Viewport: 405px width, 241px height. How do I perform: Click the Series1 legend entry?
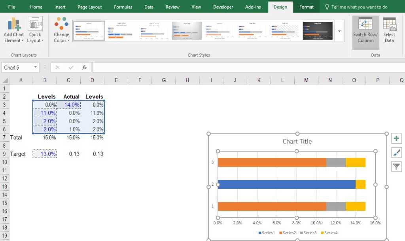[x=267, y=233]
